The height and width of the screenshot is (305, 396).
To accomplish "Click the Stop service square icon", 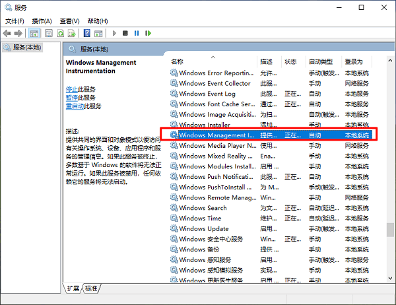I will coord(125,33).
